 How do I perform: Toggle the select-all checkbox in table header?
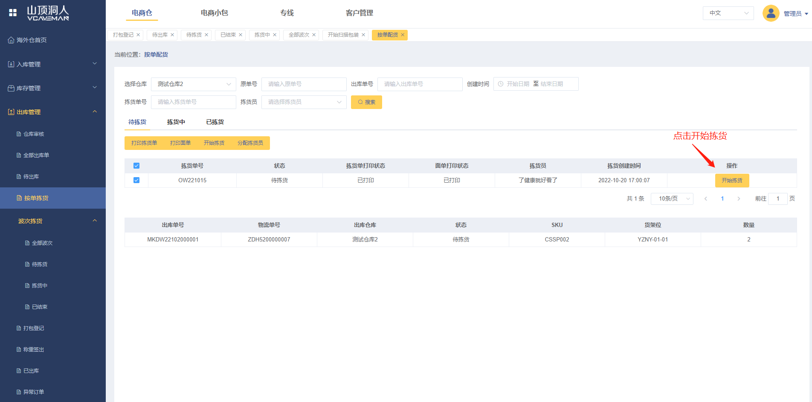click(136, 166)
